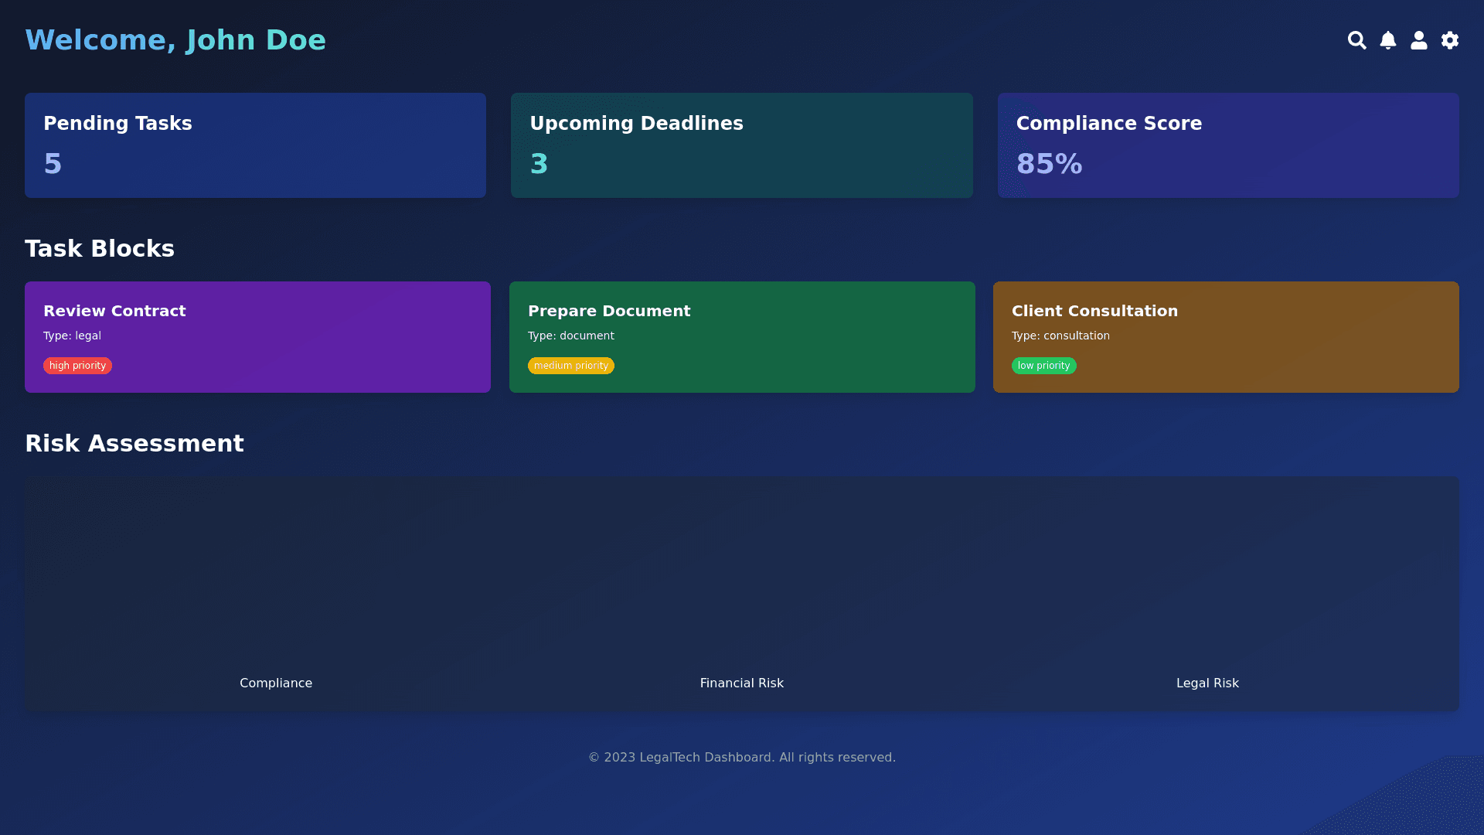Image resolution: width=1484 pixels, height=835 pixels.
Task: Open the user profile icon
Action: (x=1419, y=40)
